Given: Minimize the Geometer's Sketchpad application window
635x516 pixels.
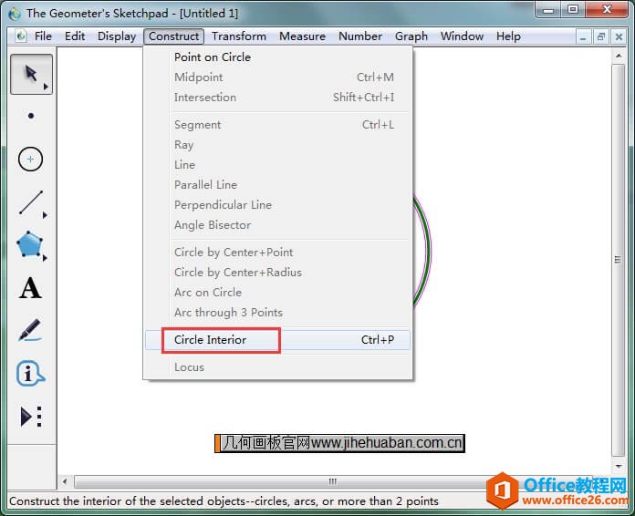Looking at the screenshot, I should pos(548,10).
